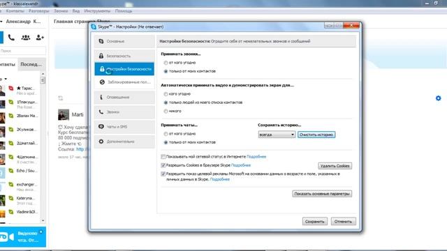Click the contact list scrollbar up arrow

click(43, 74)
